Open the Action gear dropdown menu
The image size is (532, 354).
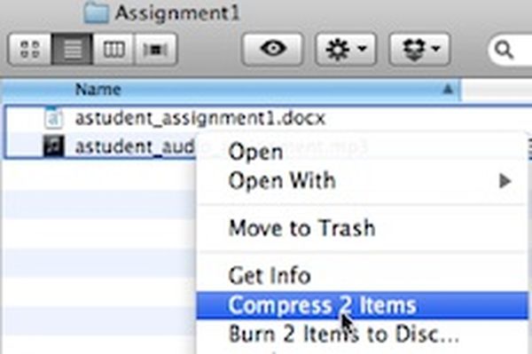coord(346,49)
